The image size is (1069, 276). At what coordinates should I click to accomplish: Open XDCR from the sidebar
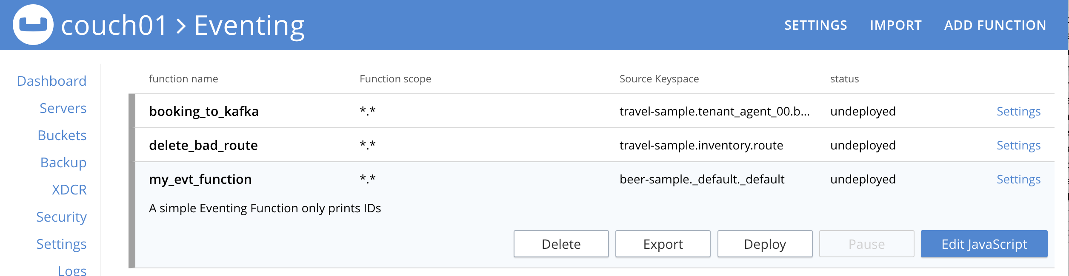[69, 190]
